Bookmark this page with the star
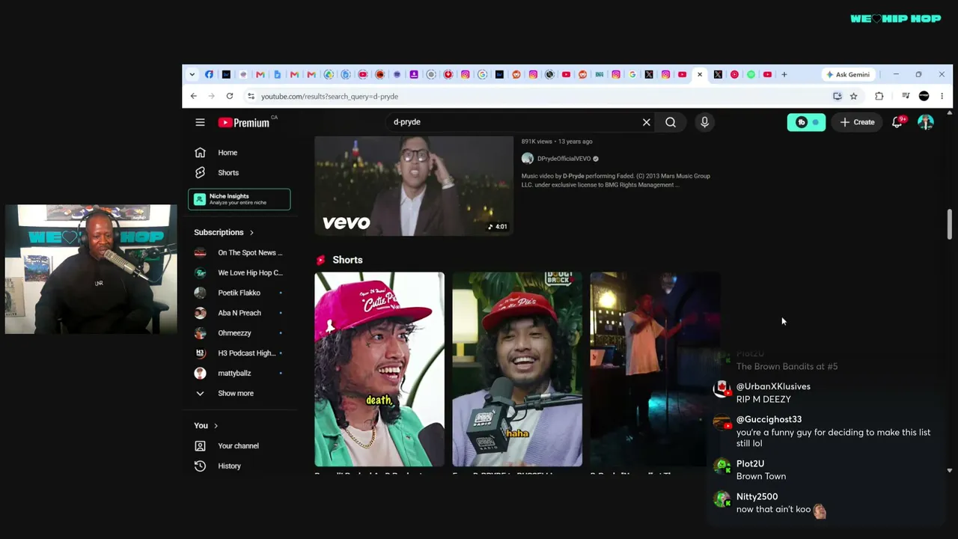The image size is (958, 539). pos(853,96)
